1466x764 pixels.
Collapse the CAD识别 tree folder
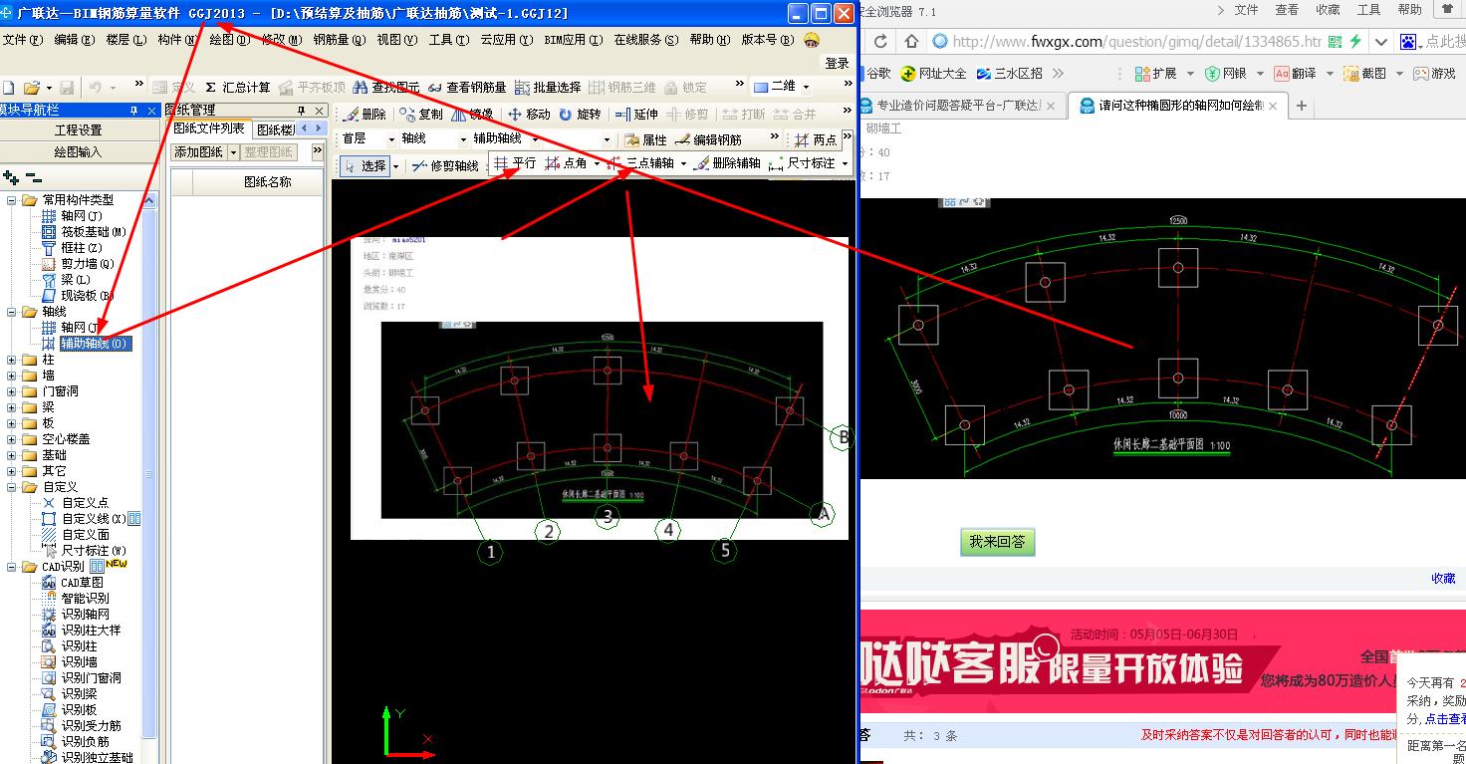pos(11,567)
